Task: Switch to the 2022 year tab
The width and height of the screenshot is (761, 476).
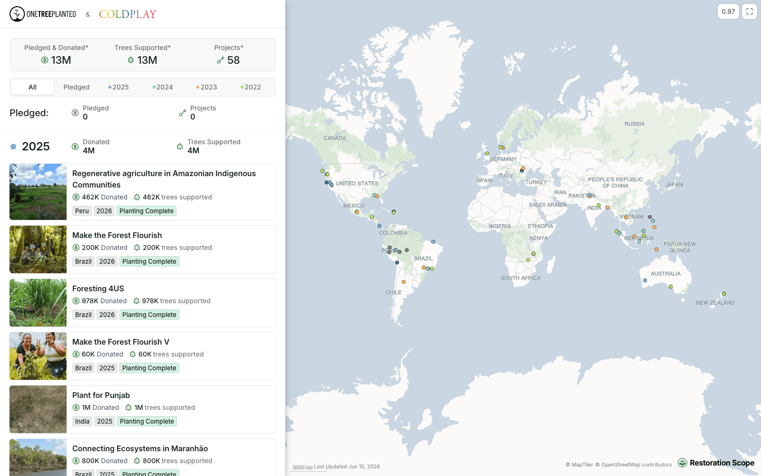Action: coord(251,87)
